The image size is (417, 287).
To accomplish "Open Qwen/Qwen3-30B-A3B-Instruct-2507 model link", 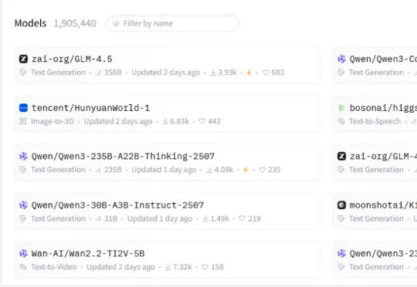I will tap(117, 205).
